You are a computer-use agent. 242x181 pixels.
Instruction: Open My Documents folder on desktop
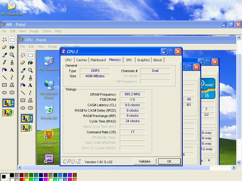(x=12, y=8)
